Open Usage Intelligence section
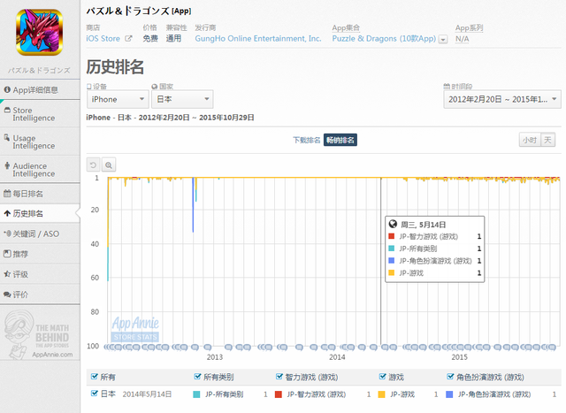566x413 pixels. 40,141
